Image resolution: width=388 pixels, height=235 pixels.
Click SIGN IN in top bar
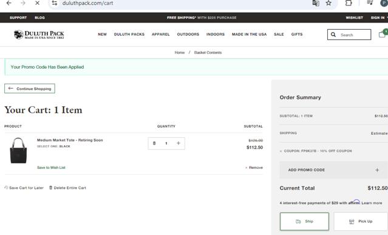[378, 18]
